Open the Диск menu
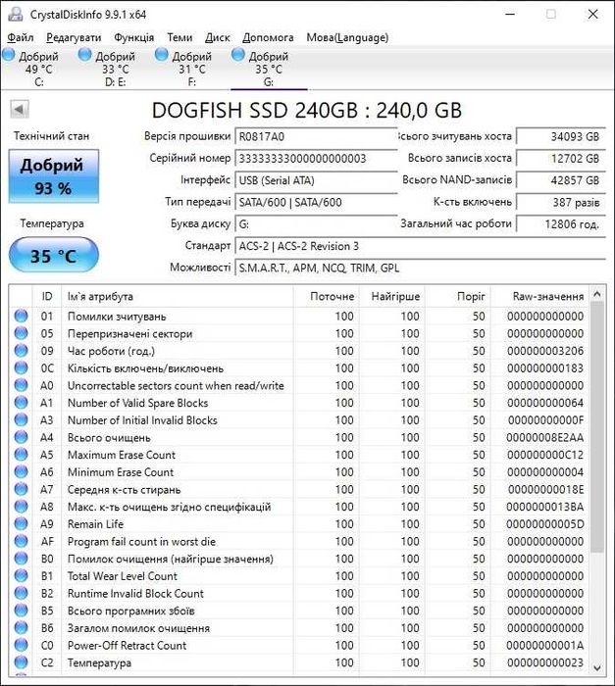This screenshot has height=686, width=615. (218, 37)
